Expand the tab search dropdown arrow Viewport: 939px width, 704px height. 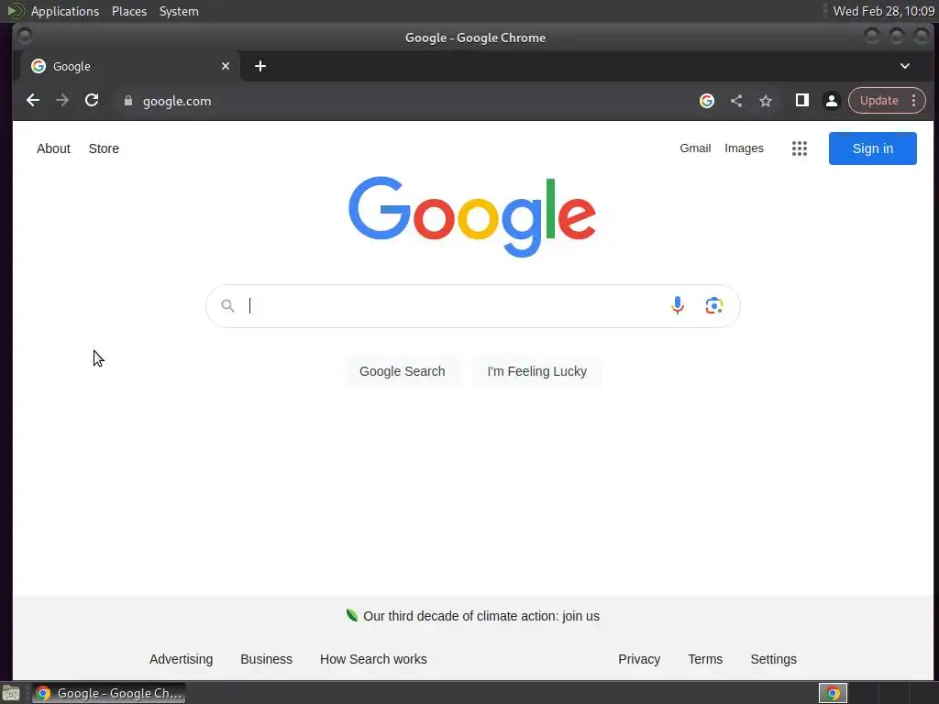(x=904, y=66)
